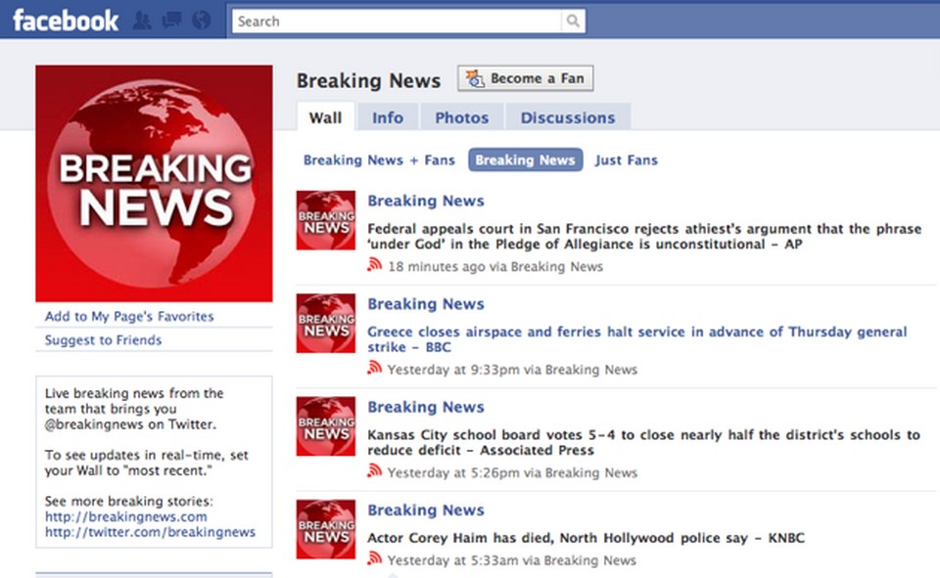Click the Become a Fan button
The image size is (940, 578).
click(x=526, y=78)
